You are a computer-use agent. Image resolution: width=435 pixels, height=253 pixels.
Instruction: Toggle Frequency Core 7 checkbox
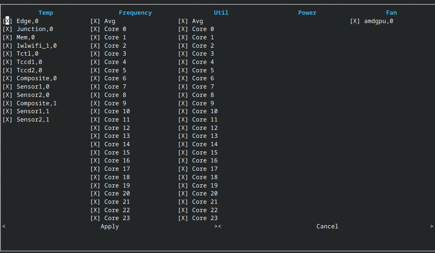(x=95, y=87)
